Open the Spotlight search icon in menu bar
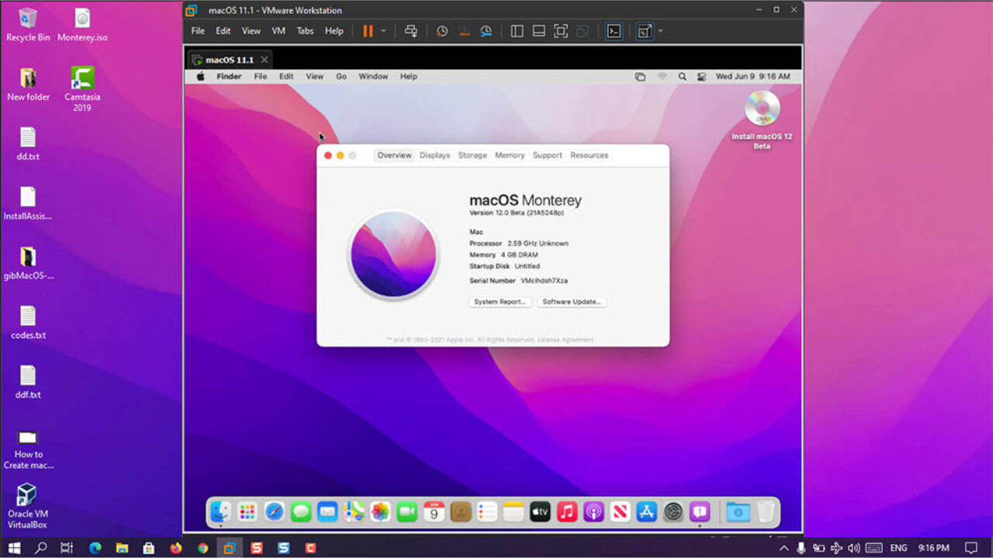The width and height of the screenshot is (993, 558). [682, 77]
